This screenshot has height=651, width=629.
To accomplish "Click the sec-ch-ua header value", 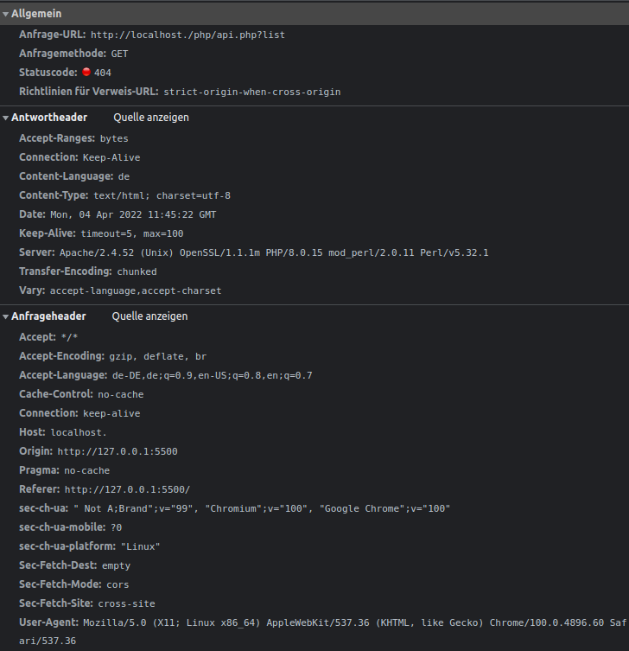I will [262, 508].
